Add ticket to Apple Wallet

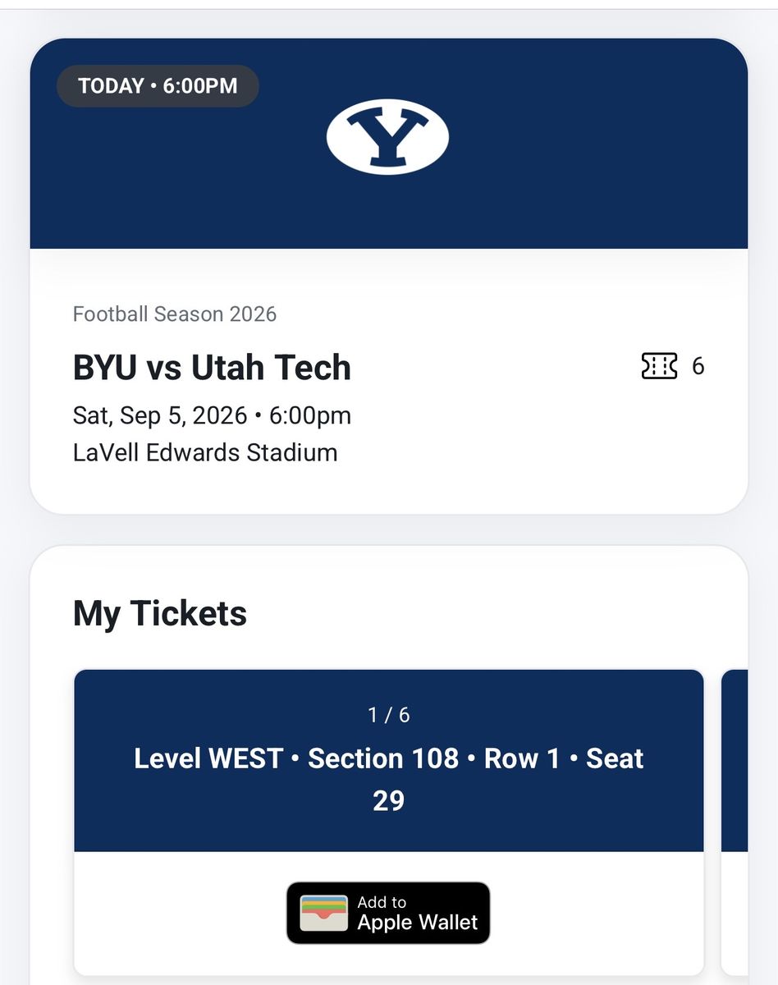point(388,913)
